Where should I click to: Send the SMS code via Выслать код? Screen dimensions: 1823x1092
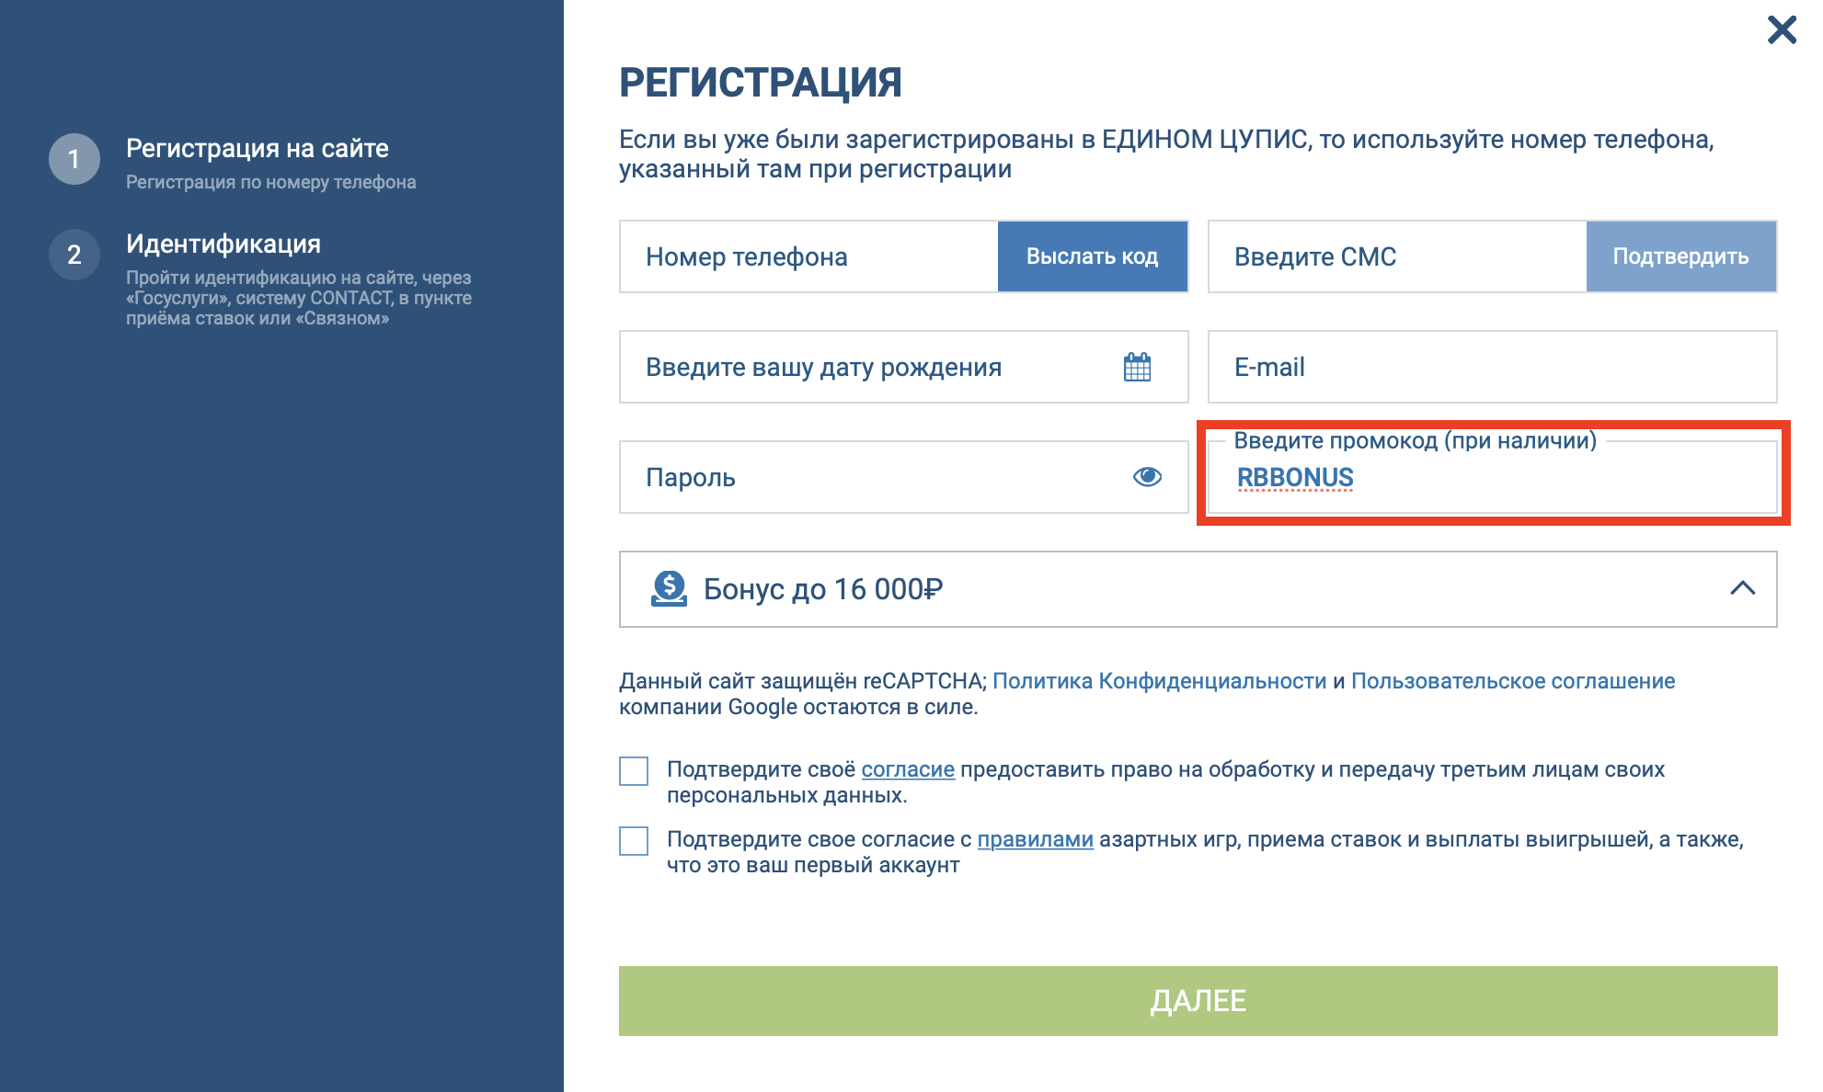tap(1093, 256)
